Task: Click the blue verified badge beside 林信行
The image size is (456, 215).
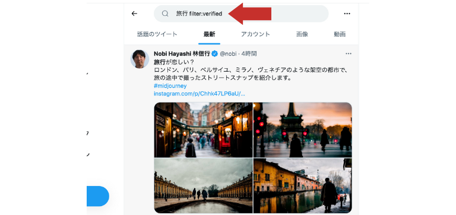Action: (214, 54)
